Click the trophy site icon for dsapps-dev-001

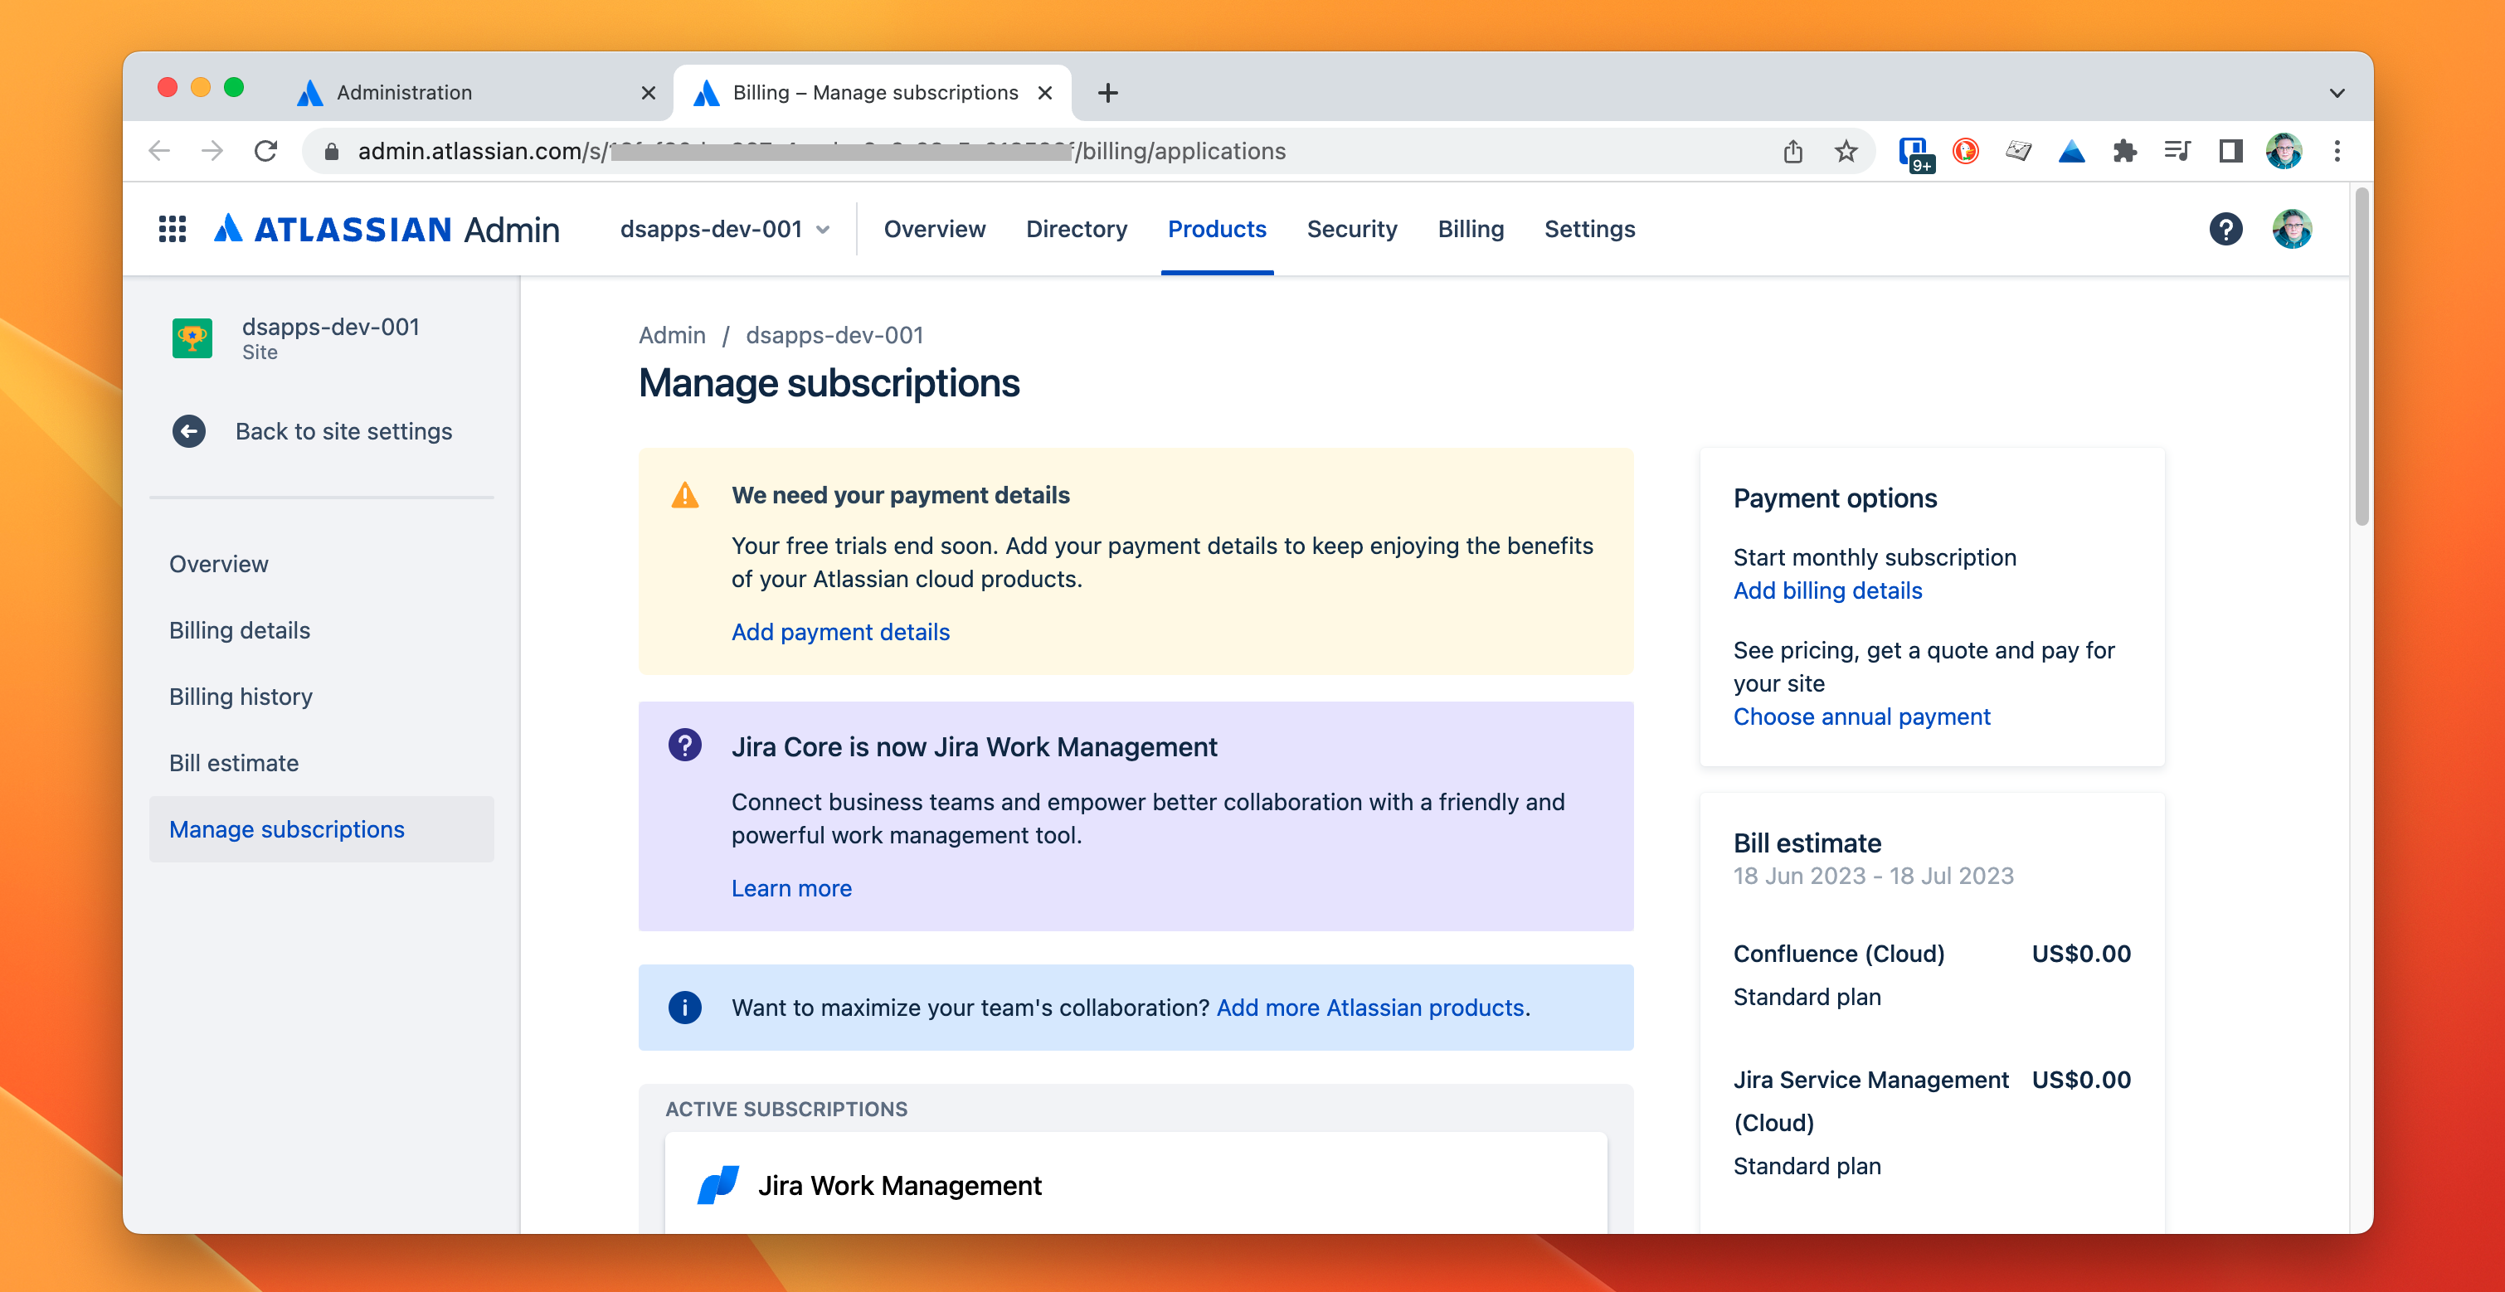(x=192, y=338)
